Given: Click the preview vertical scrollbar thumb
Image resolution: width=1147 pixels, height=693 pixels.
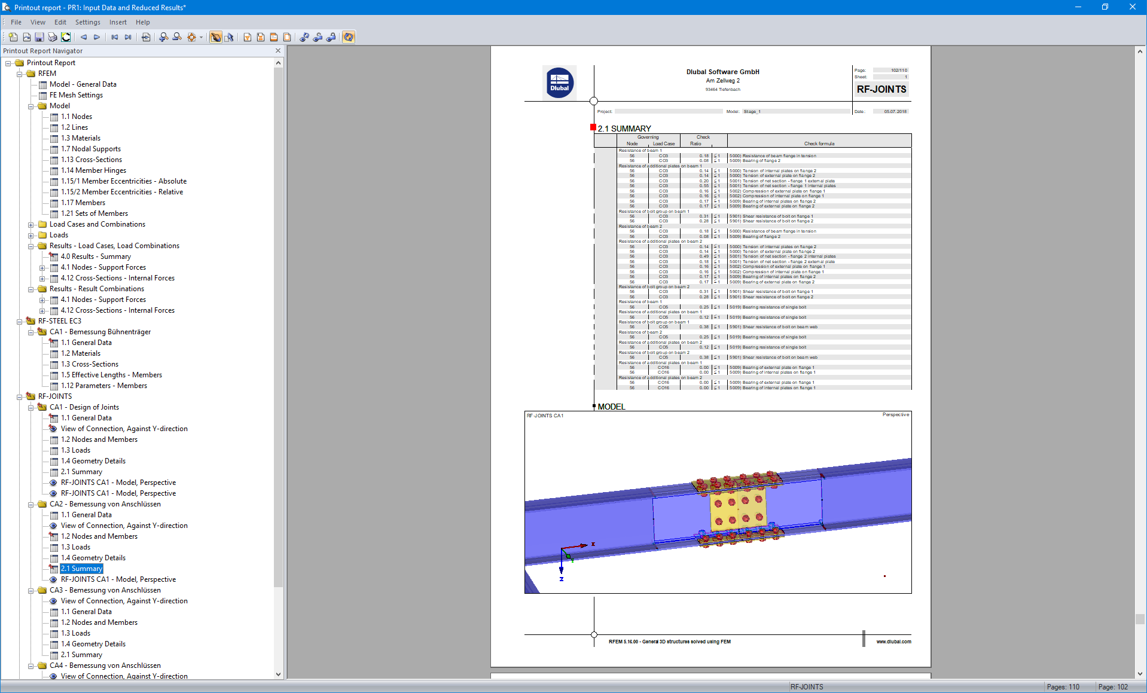Looking at the screenshot, I should tap(1140, 619).
